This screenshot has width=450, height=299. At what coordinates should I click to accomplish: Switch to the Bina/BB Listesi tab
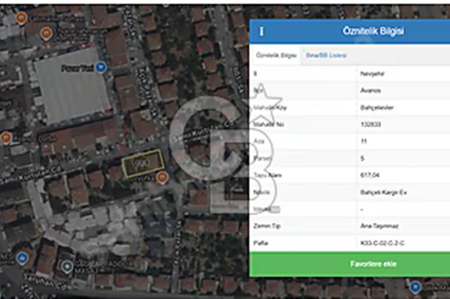coord(326,55)
